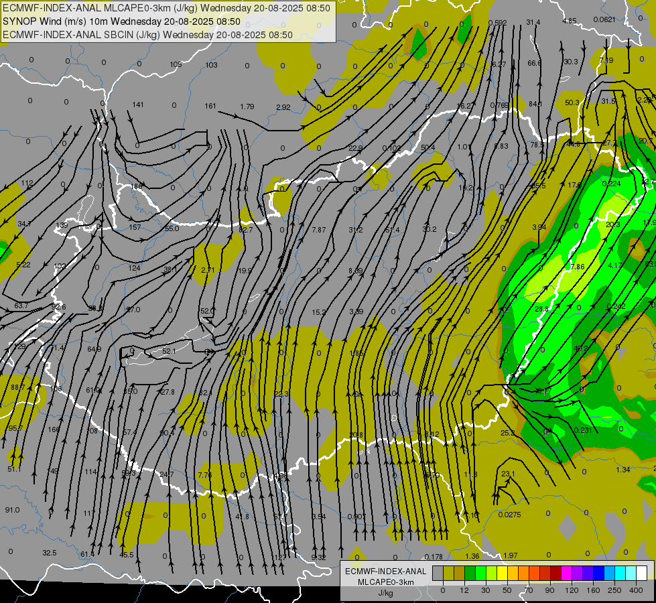Click the map value 1.79
656x603 pixels.
pyautogui.click(x=247, y=107)
